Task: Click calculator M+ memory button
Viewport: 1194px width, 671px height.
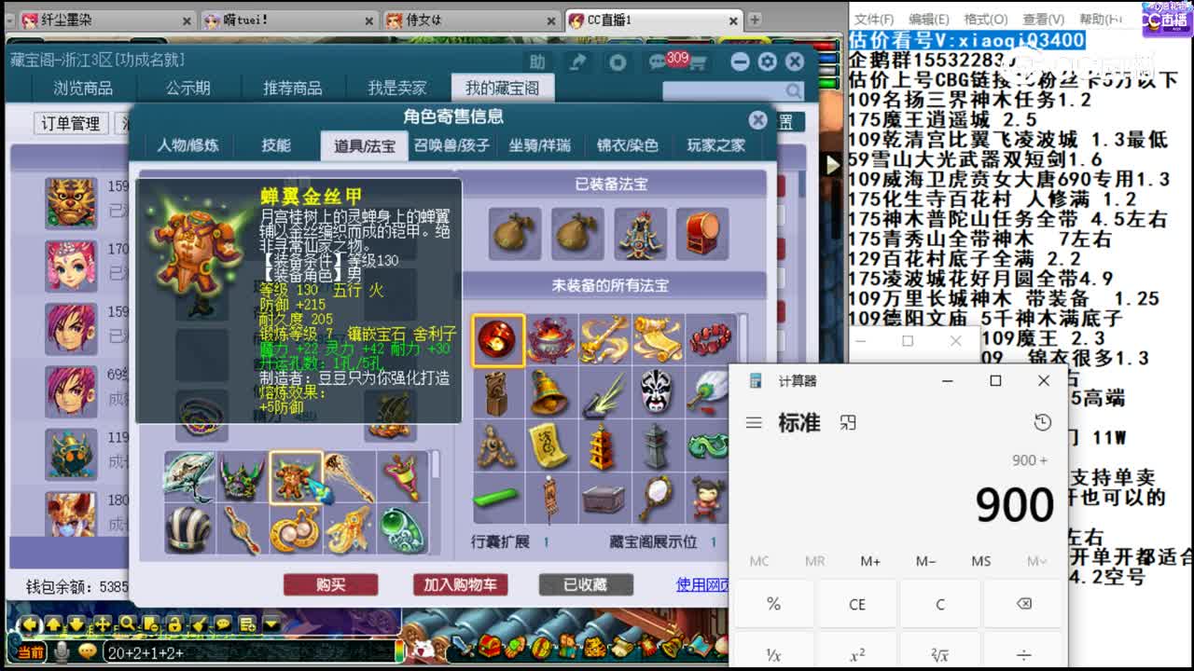Action: 870,561
